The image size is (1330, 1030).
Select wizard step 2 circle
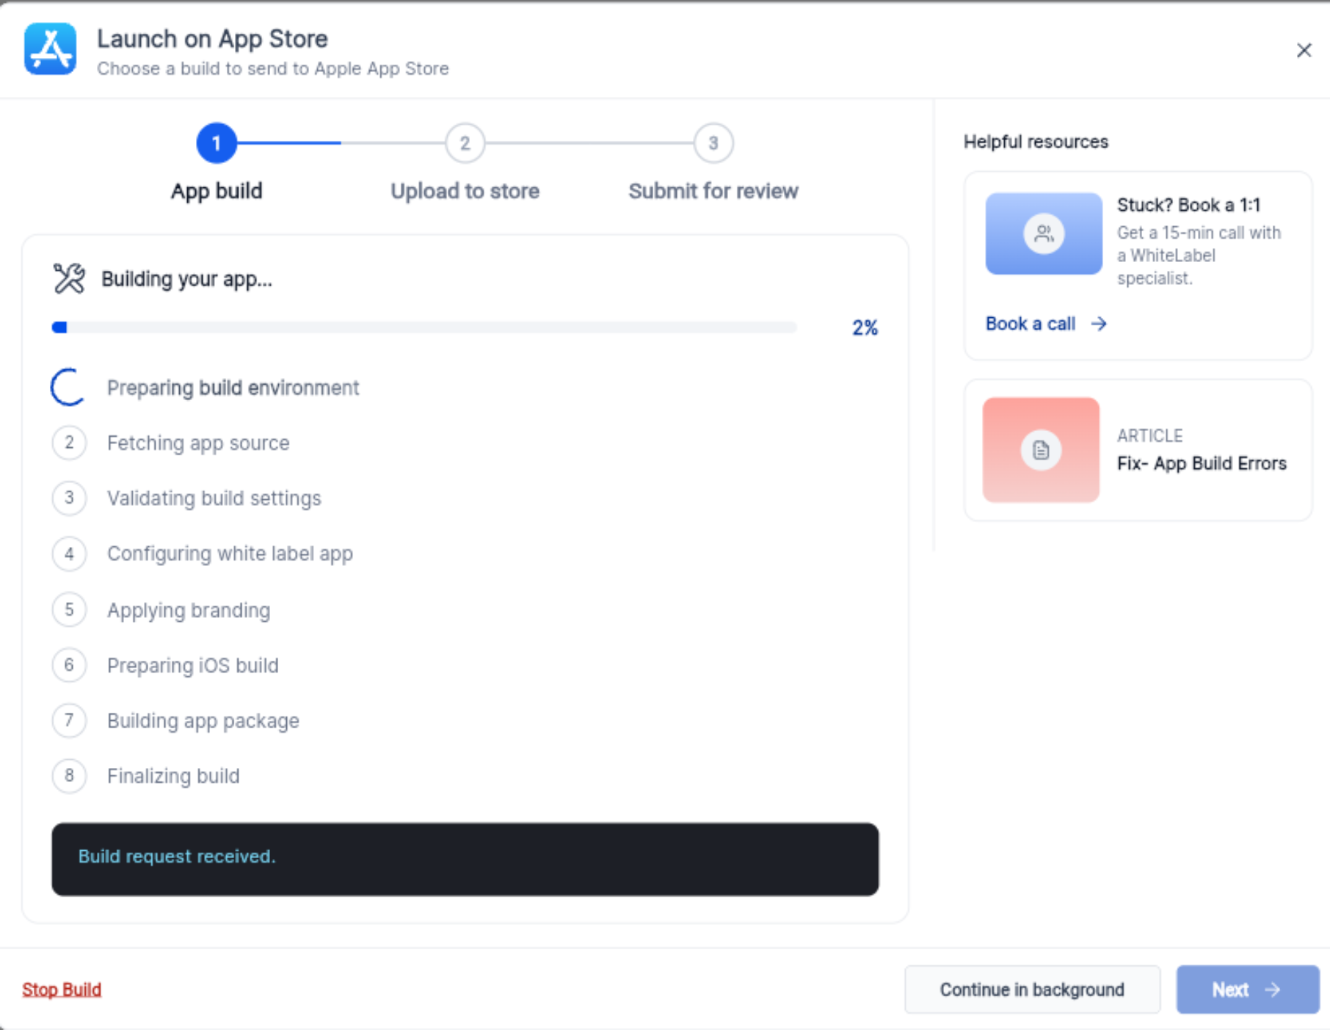(465, 143)
